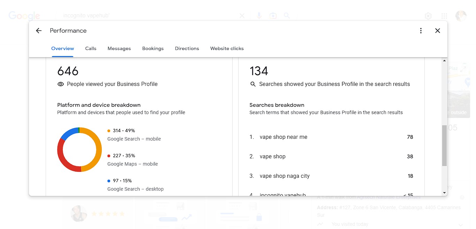
Task: Click the voice search microphone icon
Action: [x=259, y=16]
